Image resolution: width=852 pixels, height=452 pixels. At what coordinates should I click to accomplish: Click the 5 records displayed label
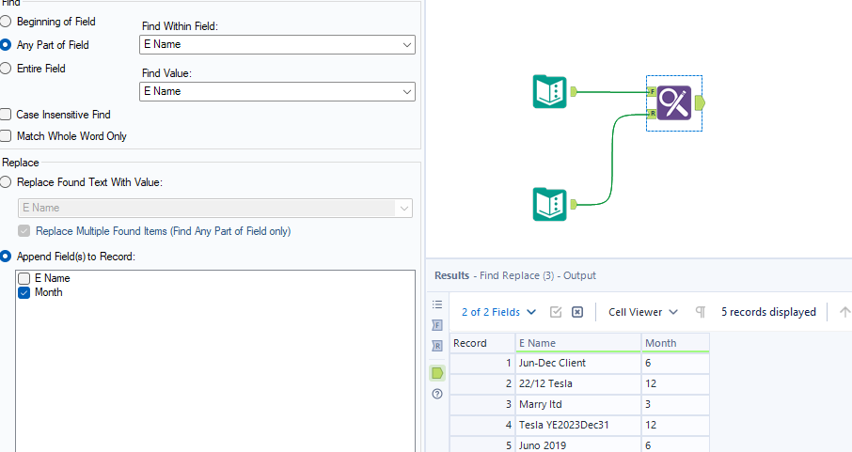pos(768,312)
